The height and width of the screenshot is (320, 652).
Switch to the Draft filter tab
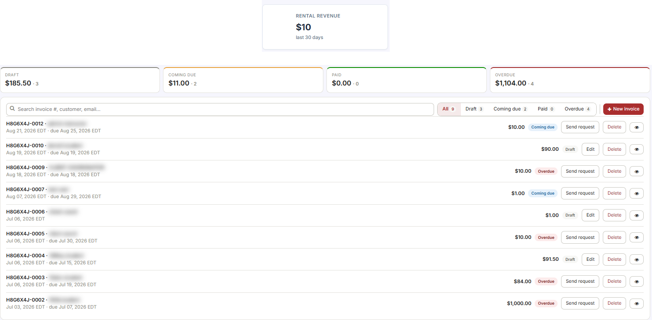[x=475, y=109]
